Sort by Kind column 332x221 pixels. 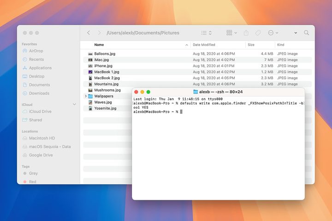[x=280, y=45]
